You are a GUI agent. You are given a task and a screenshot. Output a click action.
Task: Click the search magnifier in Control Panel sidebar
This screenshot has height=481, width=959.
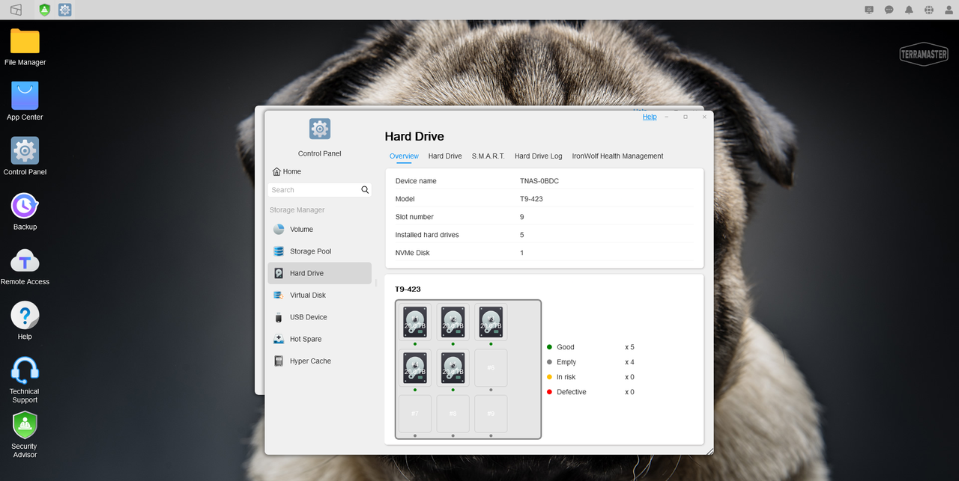[x=366, y=190]
